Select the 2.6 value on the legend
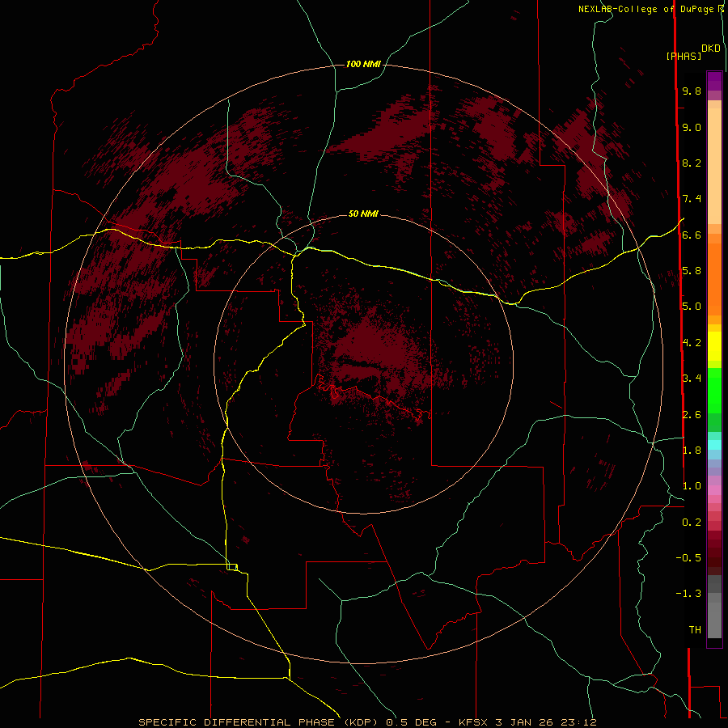728x728 pixels. [692, 414]
